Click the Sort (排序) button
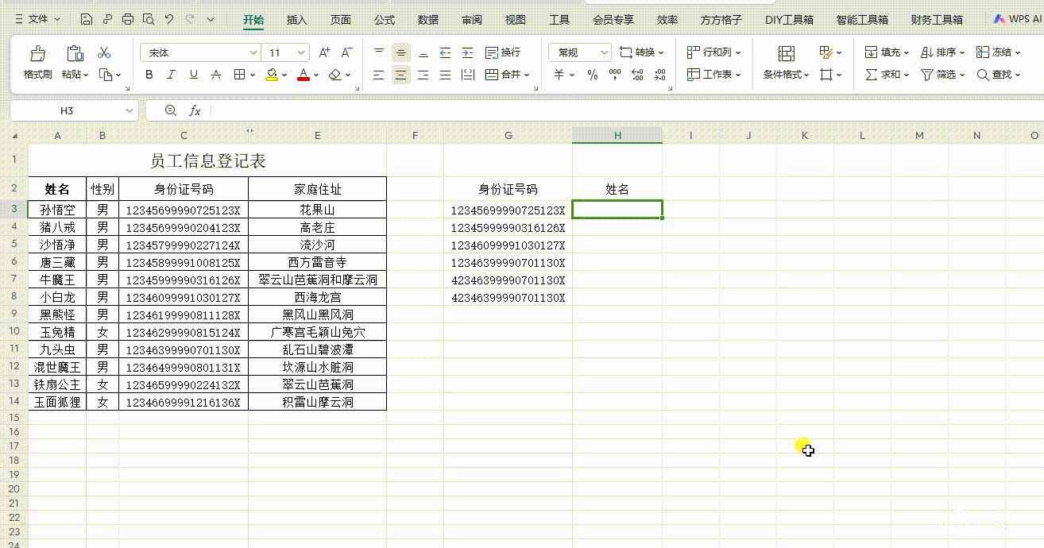The width and height of the screenshot is (1044, 548). click(x=942, y=52)
